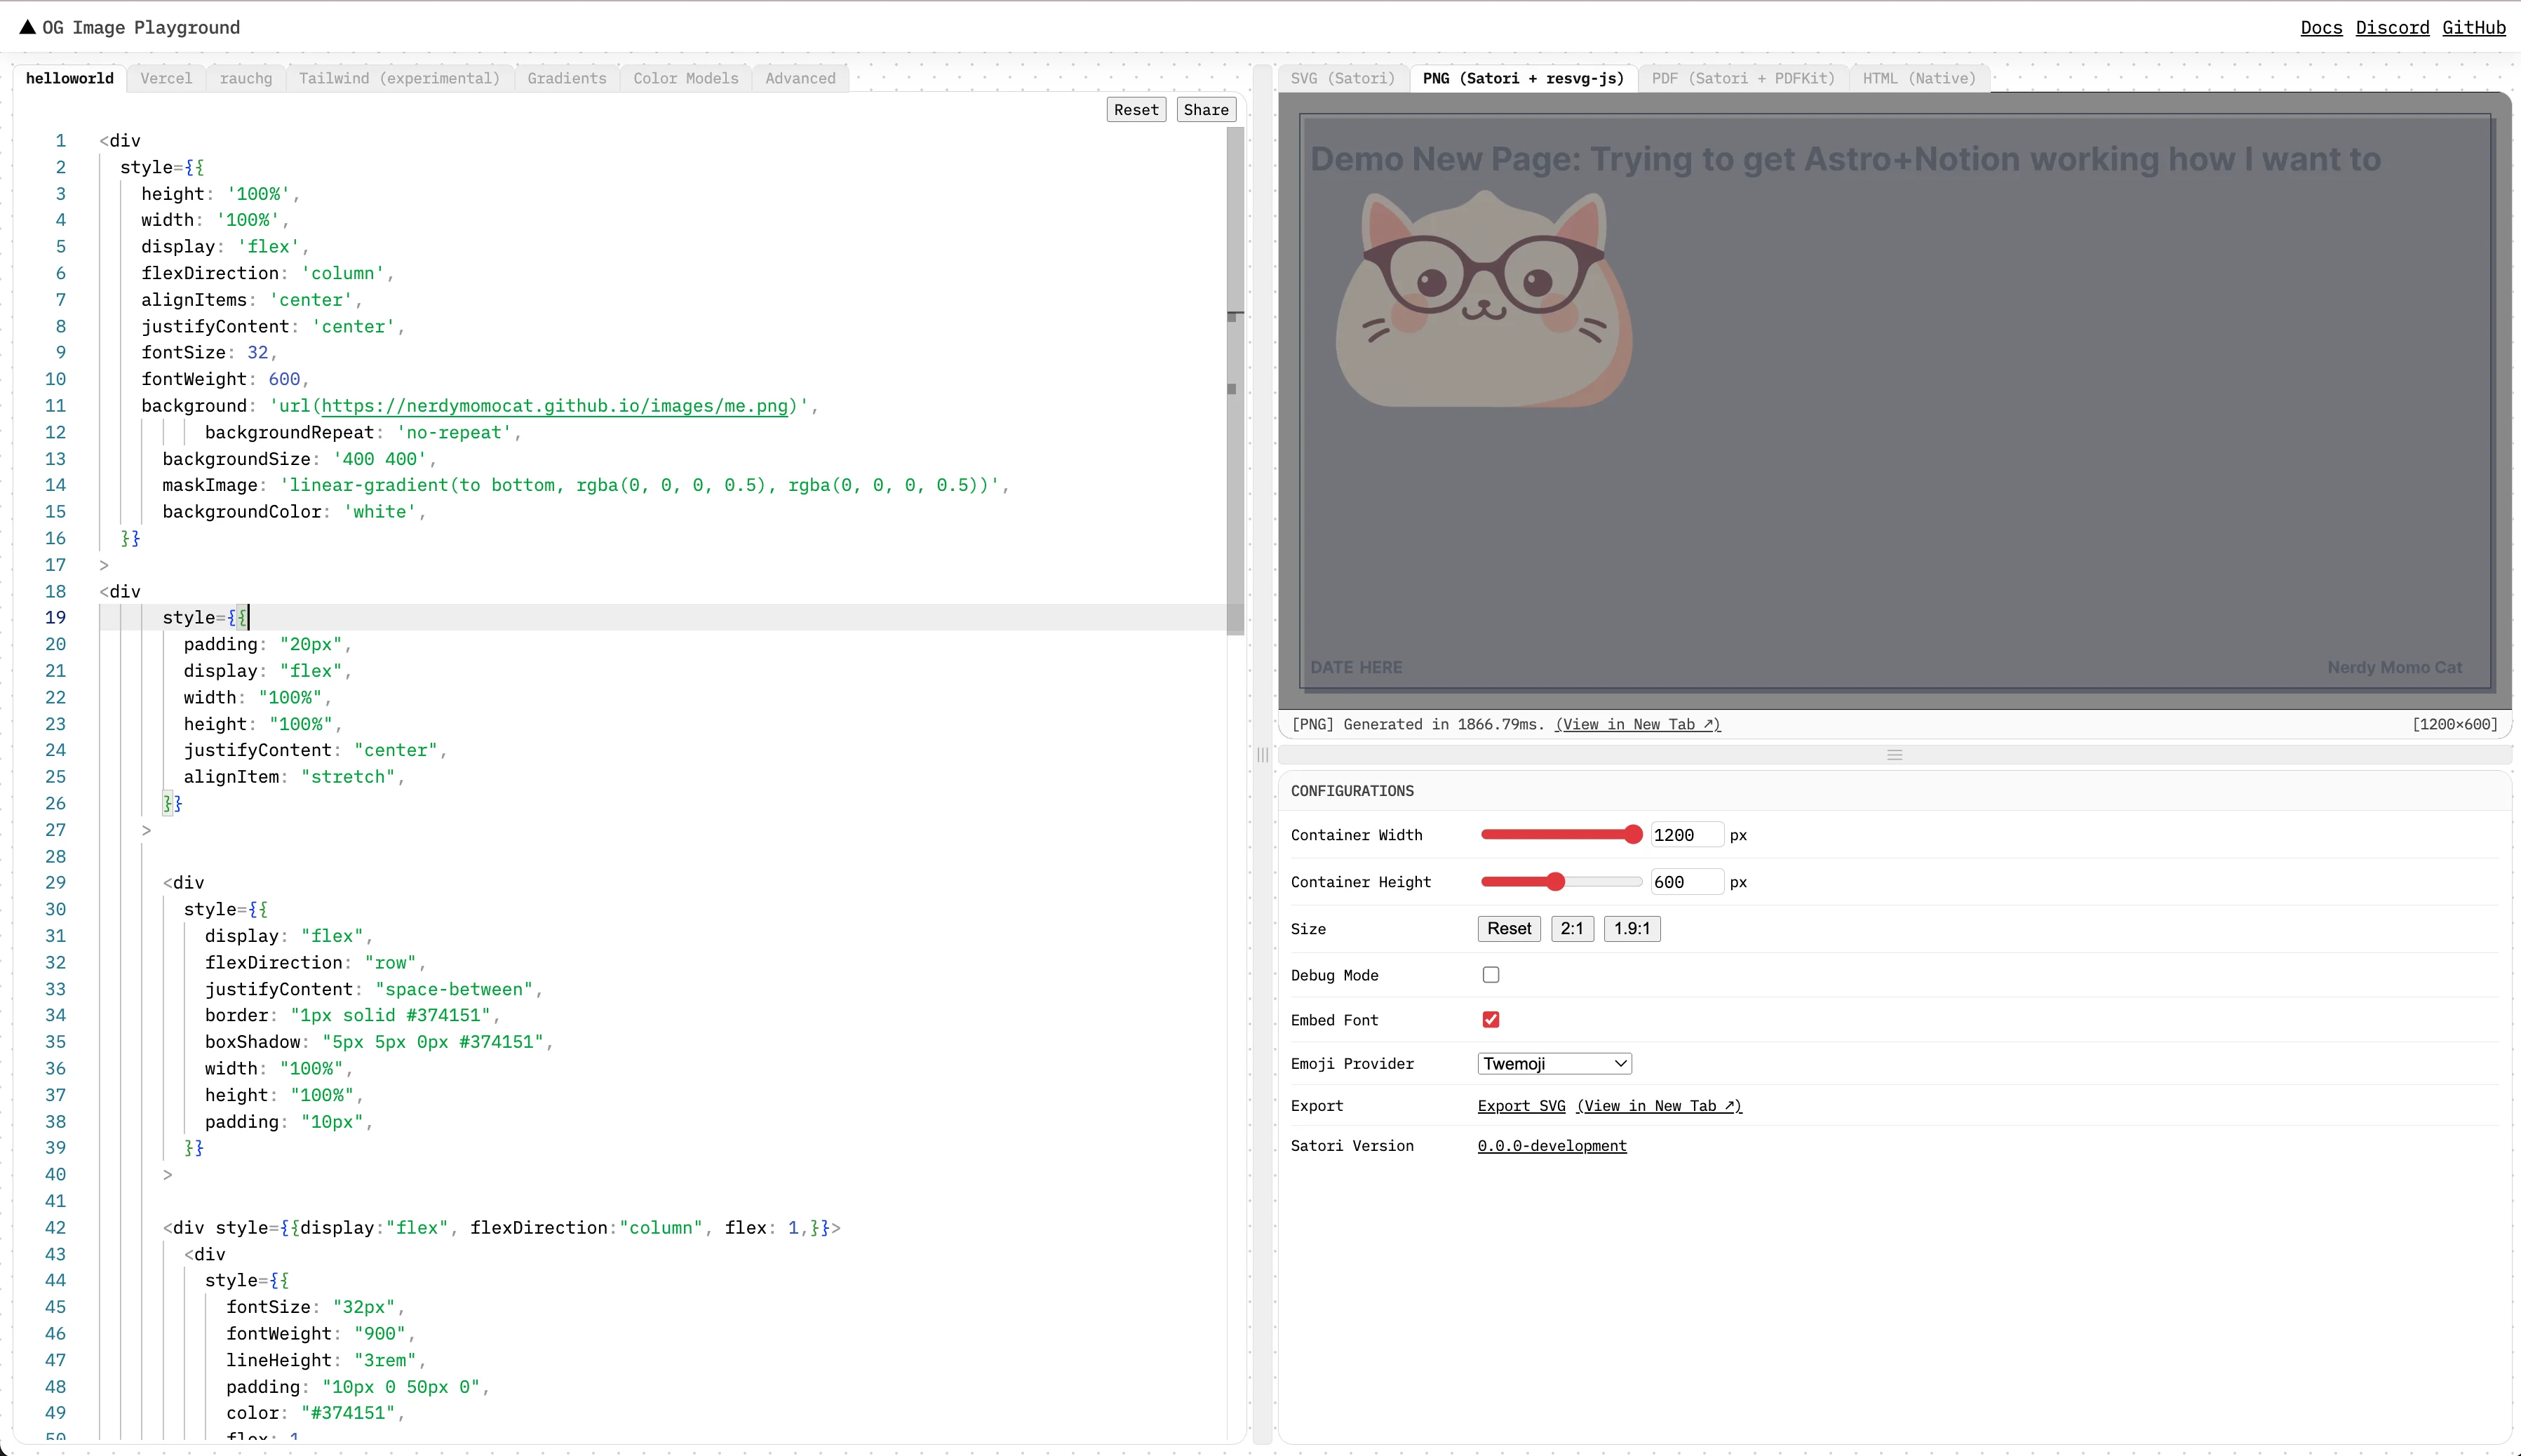
Task: Switch to the HTML (Native) tab
Action: [1918, 78]
